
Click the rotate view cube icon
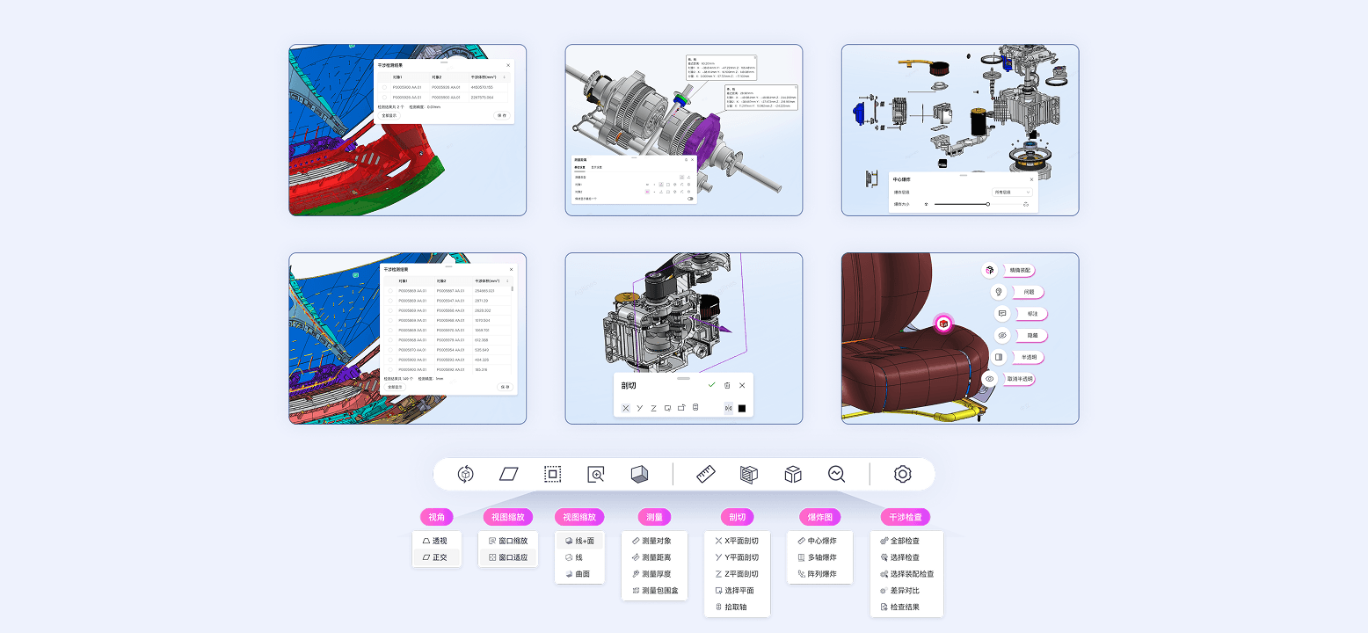[x=466, y=475]
